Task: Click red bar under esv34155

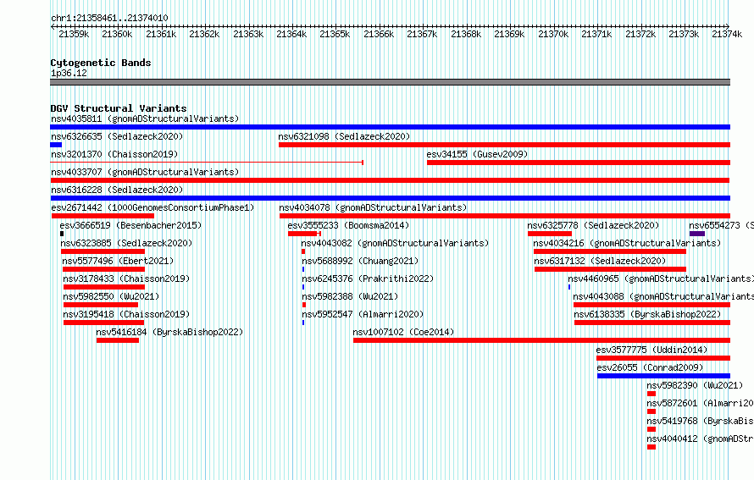Action: coord(579,163)
